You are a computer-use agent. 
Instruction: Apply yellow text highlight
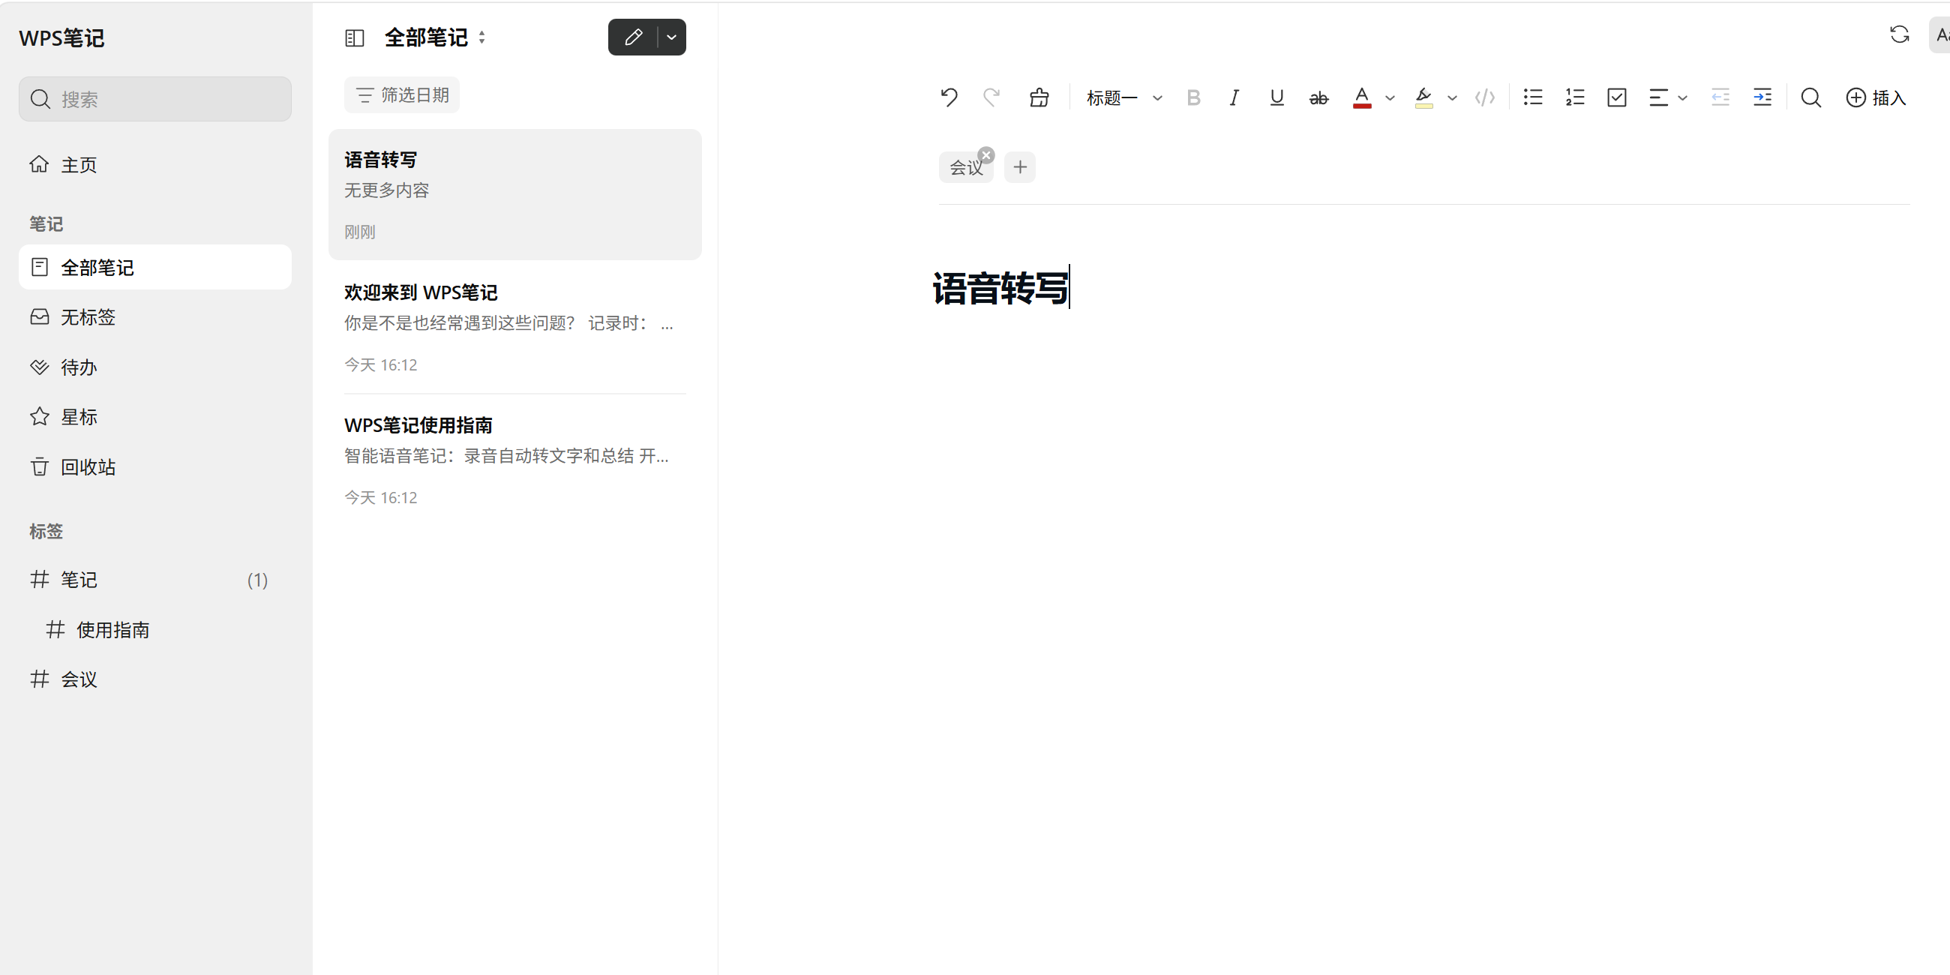[1424, 97]
